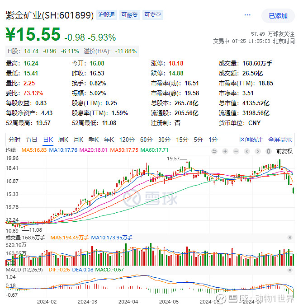The width and height of the screenshot is (303, 308).
Task: Open the 区间统计 range statistics link
Action: [251, 140]
